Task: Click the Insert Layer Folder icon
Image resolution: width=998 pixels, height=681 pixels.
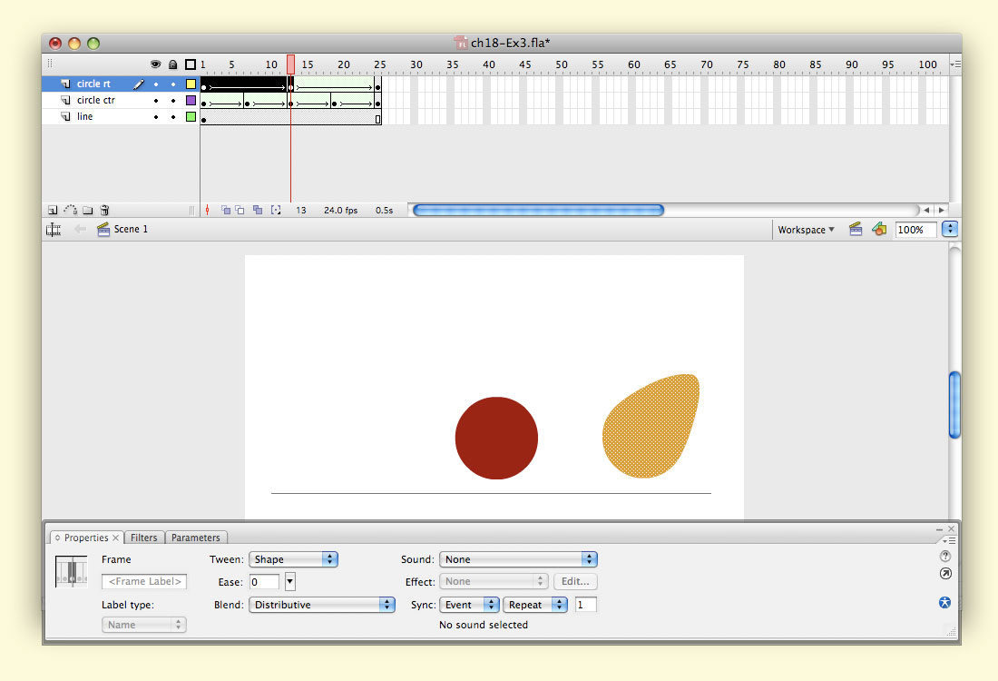Action: coord(87,210)
